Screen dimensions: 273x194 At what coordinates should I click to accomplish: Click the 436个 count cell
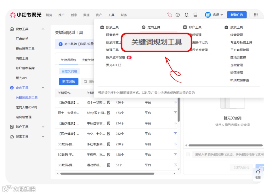(x=120, y=102)
